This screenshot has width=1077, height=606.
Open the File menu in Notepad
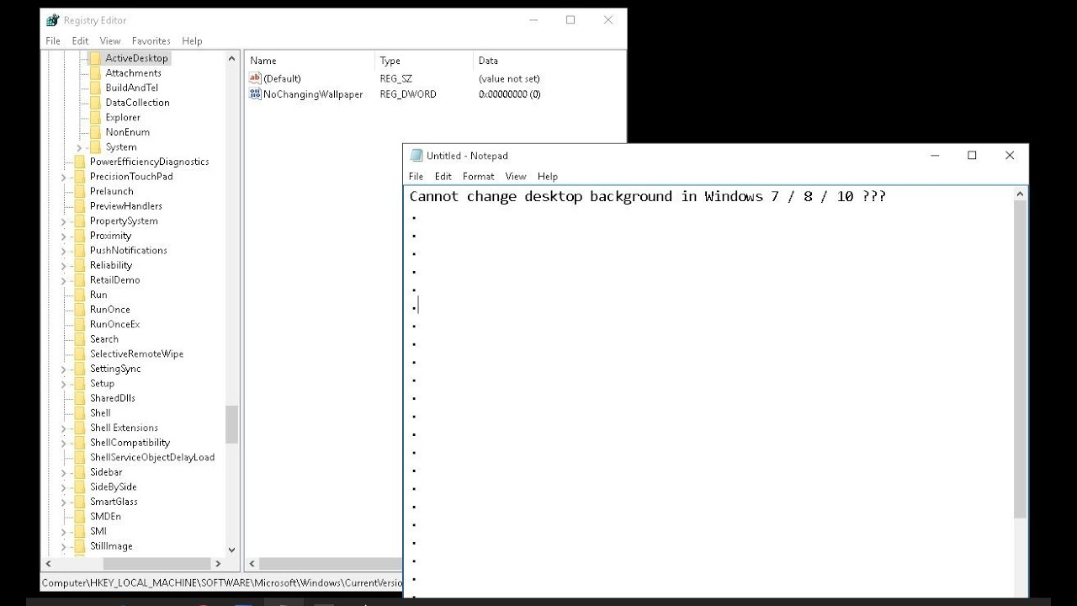(416, 176)
